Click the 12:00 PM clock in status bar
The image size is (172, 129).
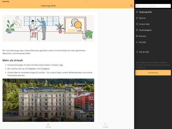6,2
